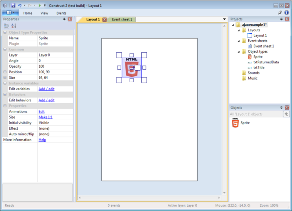Select the HTML5 sprite on the layout
The image size is (292, 211).
[x=132, y=68]
